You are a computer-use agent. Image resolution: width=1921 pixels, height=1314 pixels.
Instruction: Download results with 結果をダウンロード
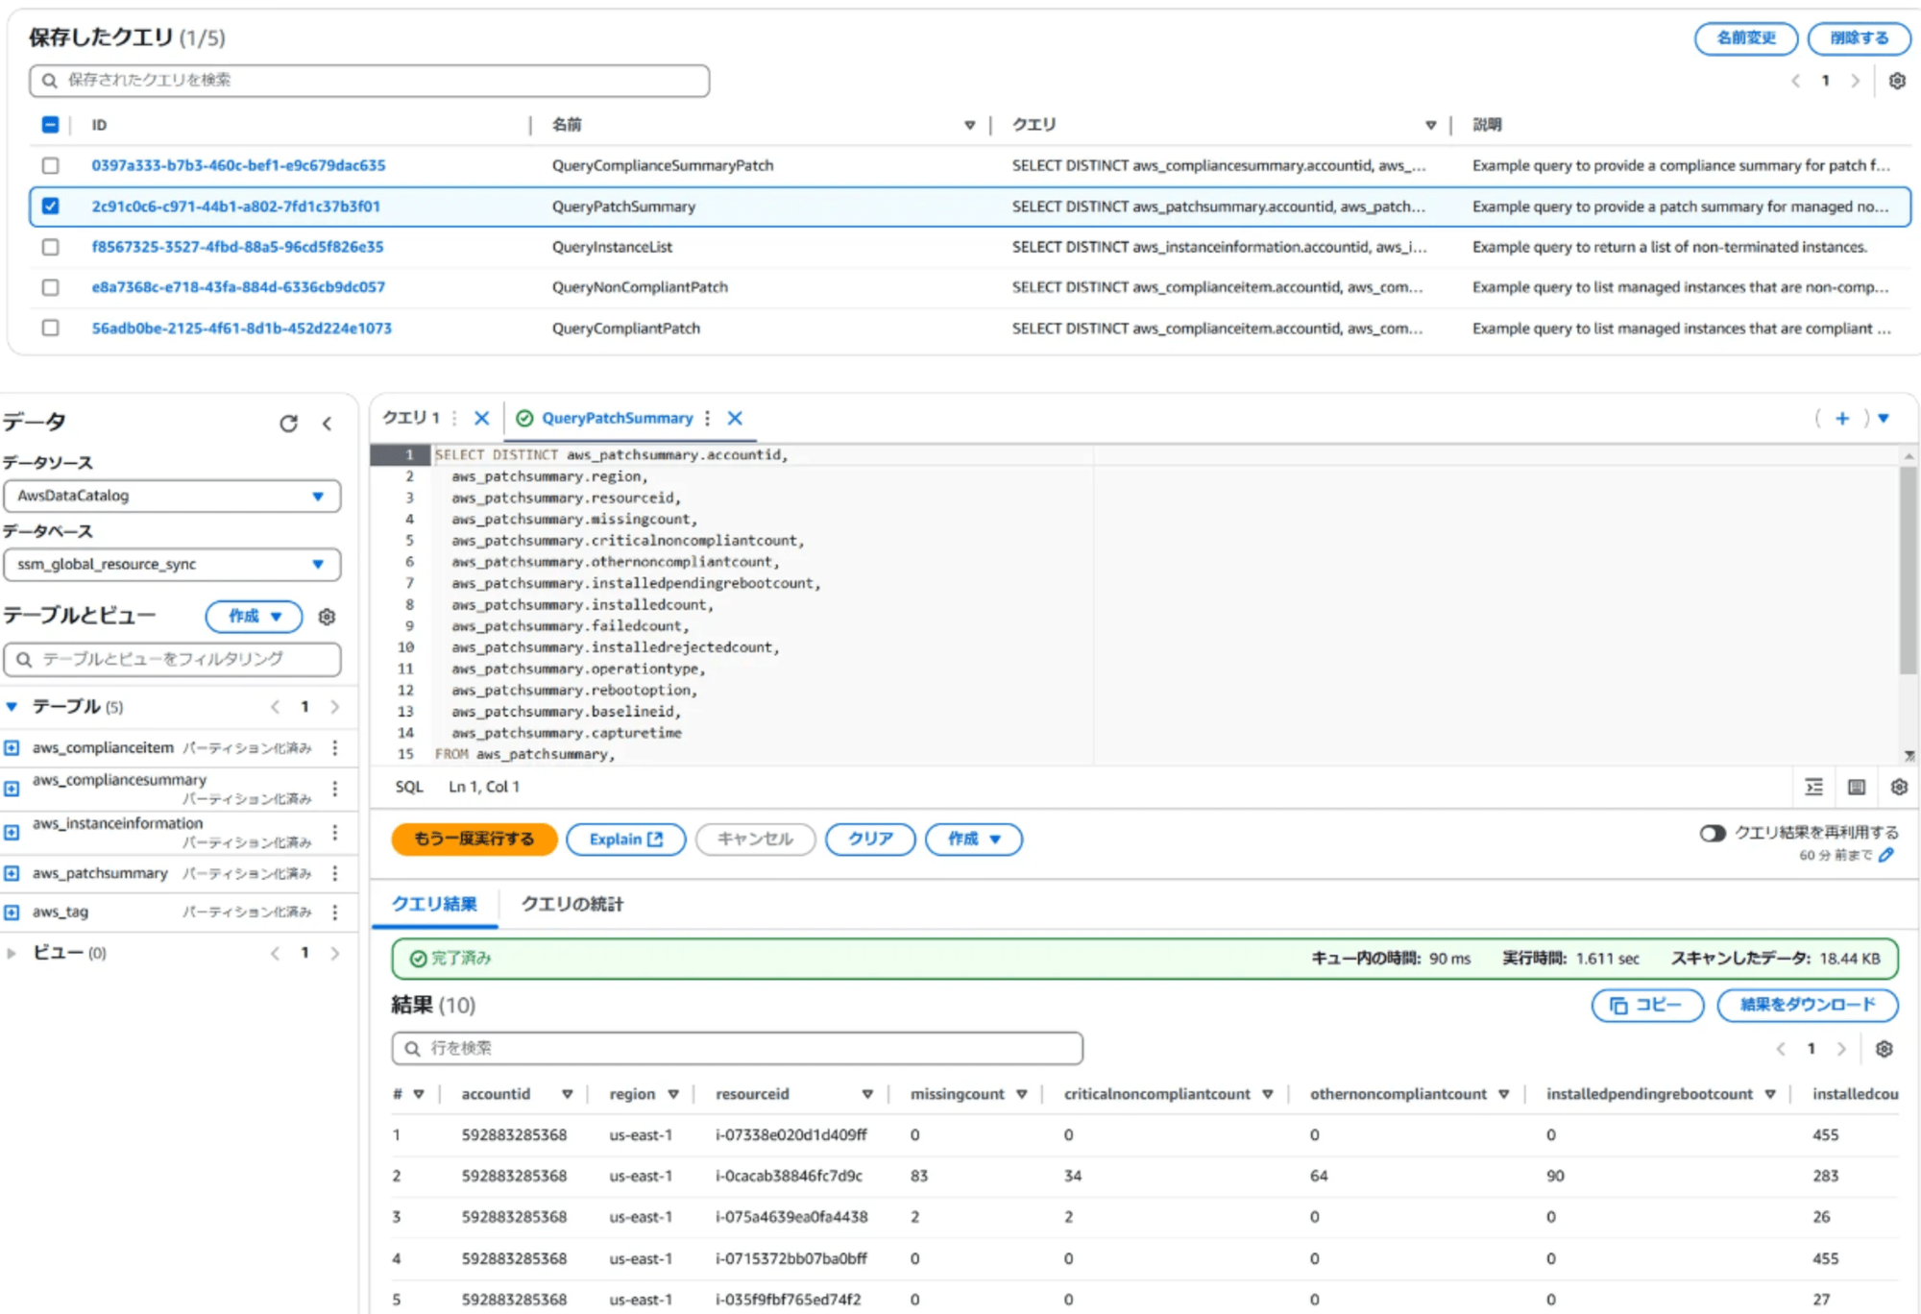(1808, 1005)
